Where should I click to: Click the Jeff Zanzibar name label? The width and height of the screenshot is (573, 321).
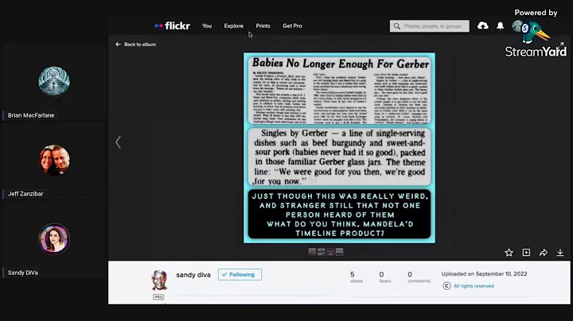pos(25,194)
